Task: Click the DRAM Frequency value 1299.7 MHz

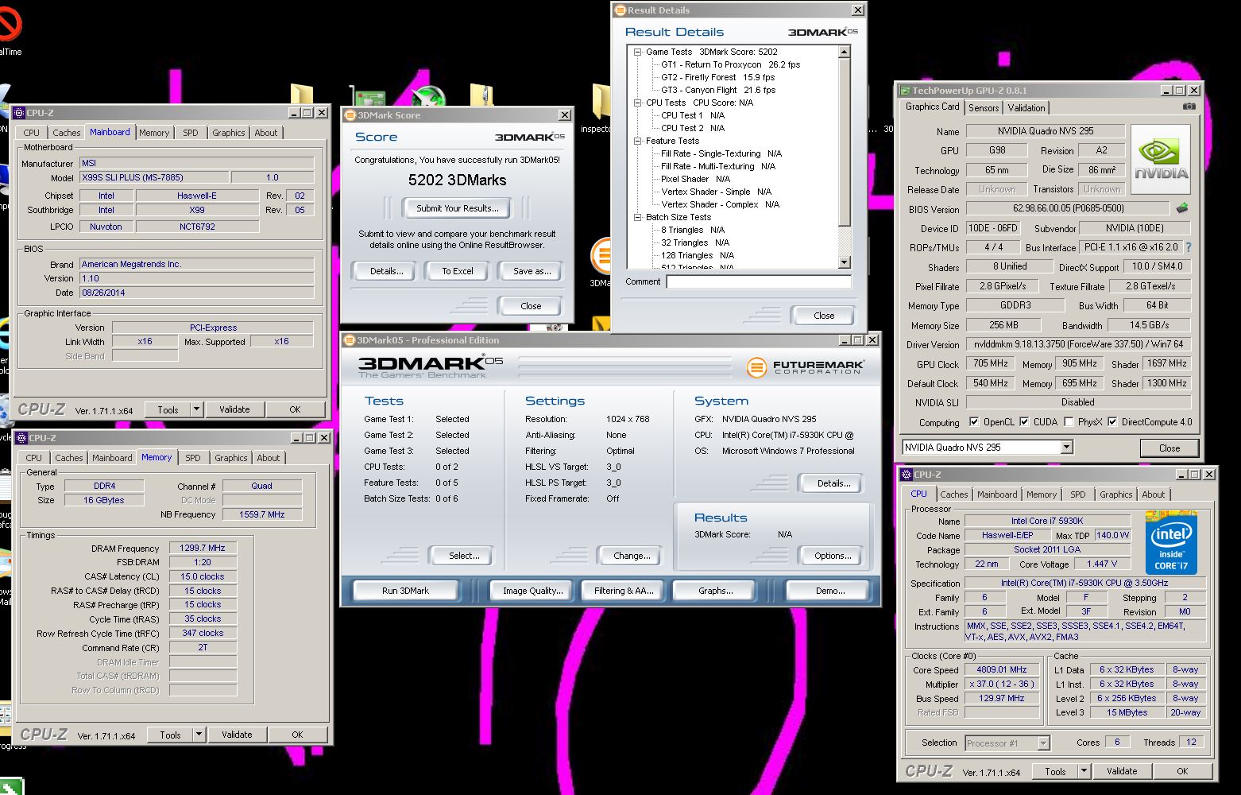Action: coord(203,548)
